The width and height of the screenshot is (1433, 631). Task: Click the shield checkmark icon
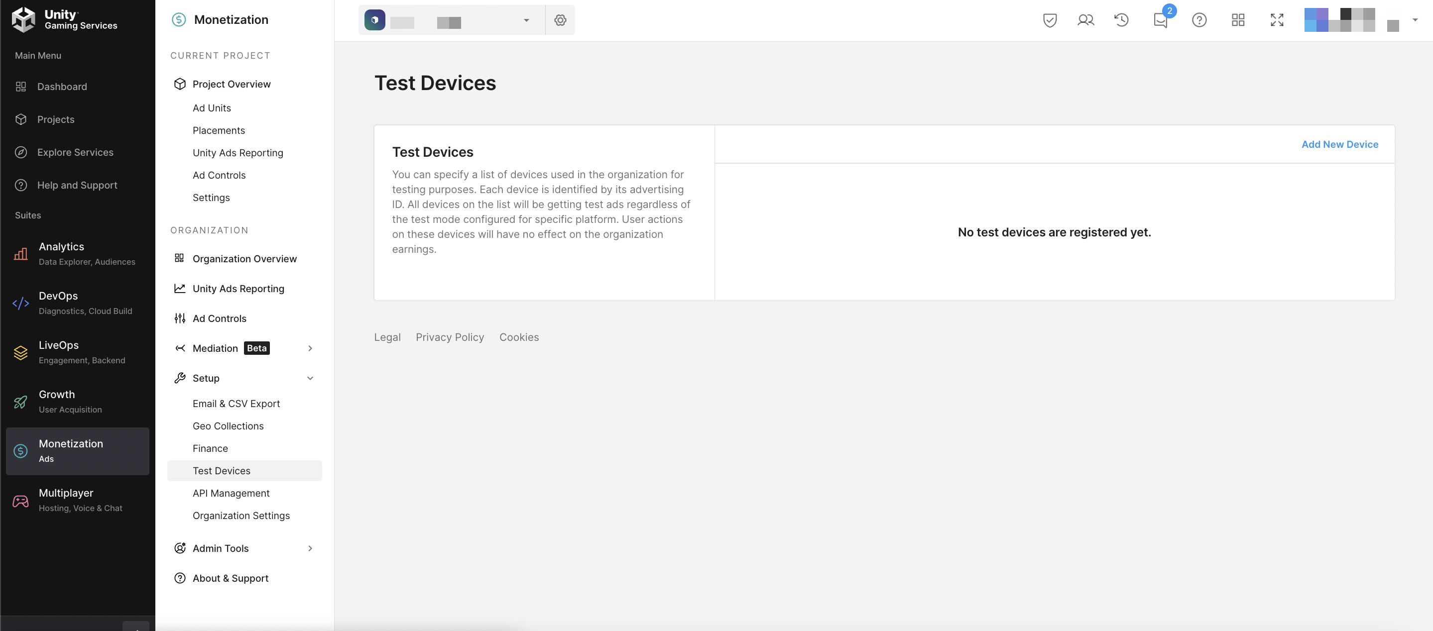coord(1050,20)
